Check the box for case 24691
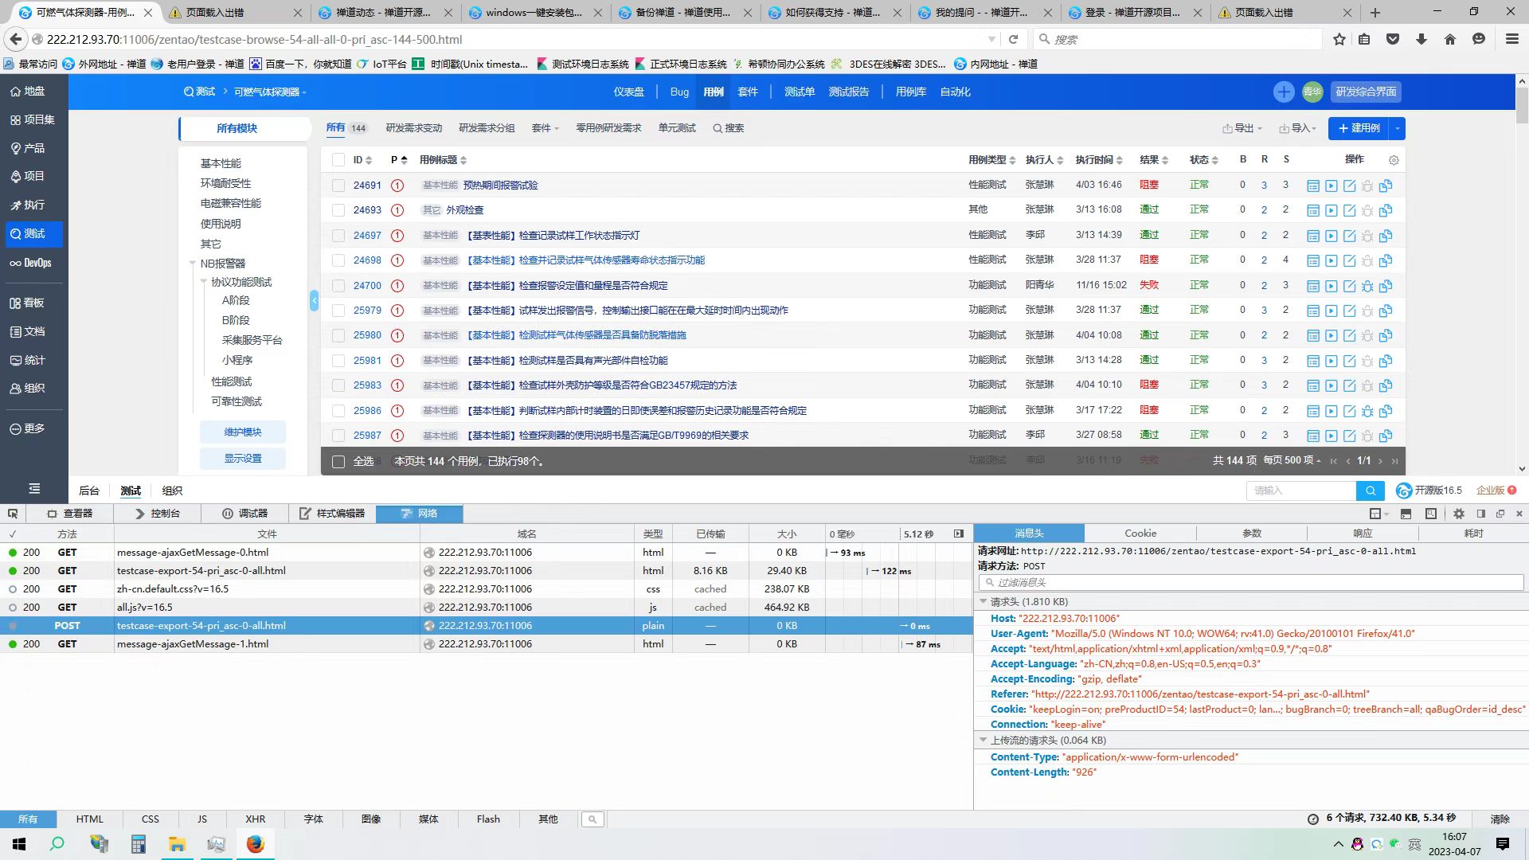1529x860 pixels. (338, 186)
